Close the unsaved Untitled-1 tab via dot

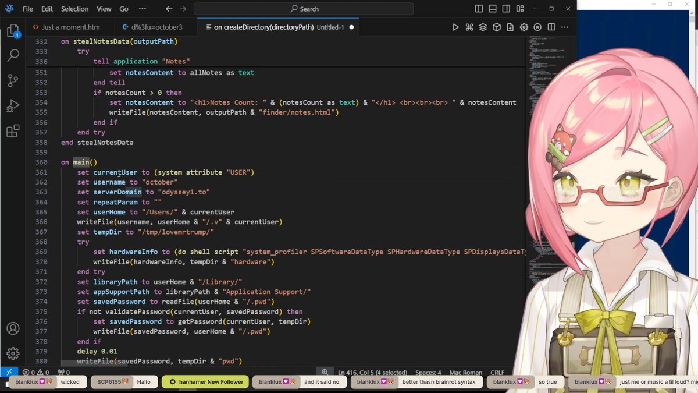[352, 27]
